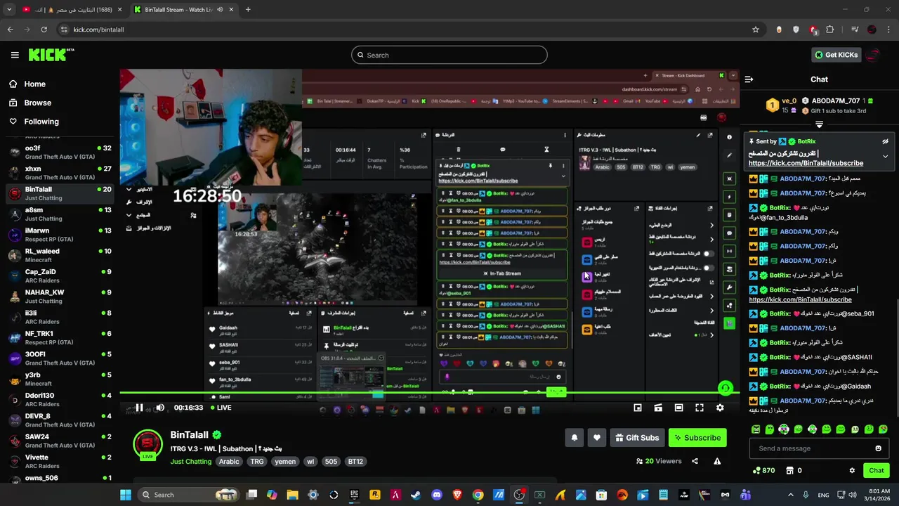Switch to theater mode
Screen dimensions: 899x506
[678, 408]
